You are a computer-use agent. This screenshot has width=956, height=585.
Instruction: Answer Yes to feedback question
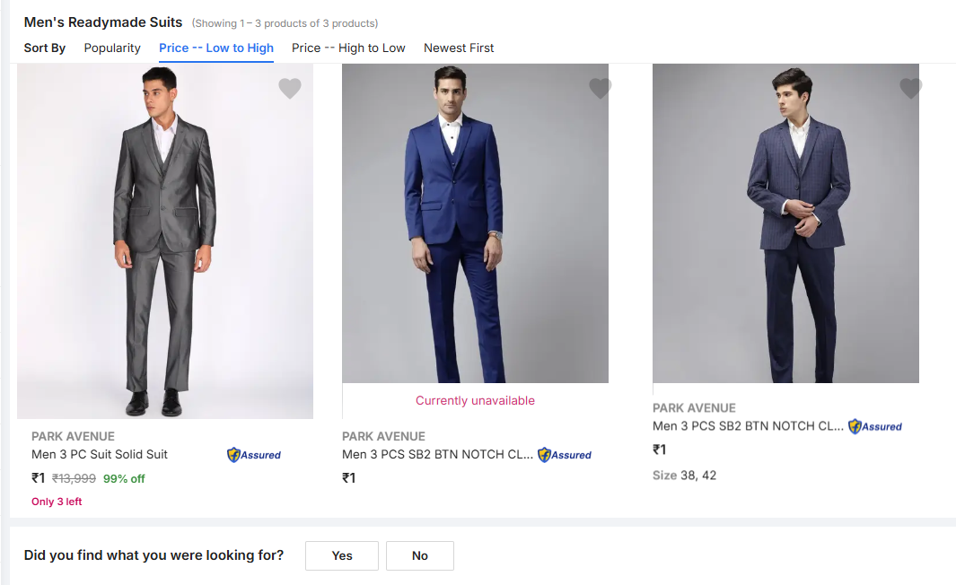point(341,555)
